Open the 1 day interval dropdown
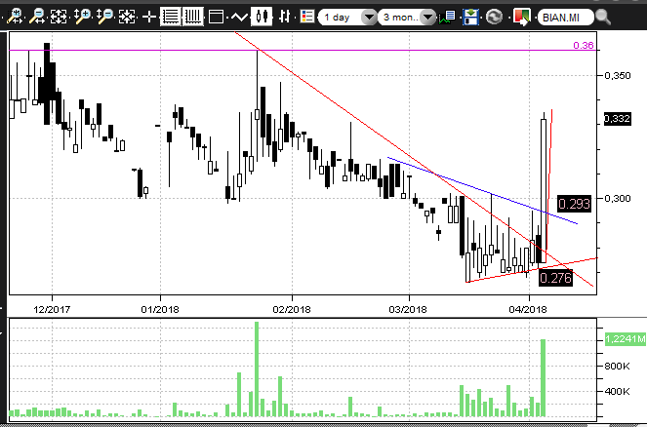647x427 pixels. tap(347, 18)
